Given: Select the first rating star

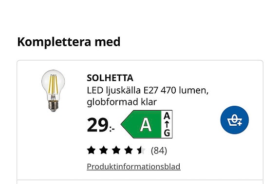Looking at the screenshot, I should [91, 150].
